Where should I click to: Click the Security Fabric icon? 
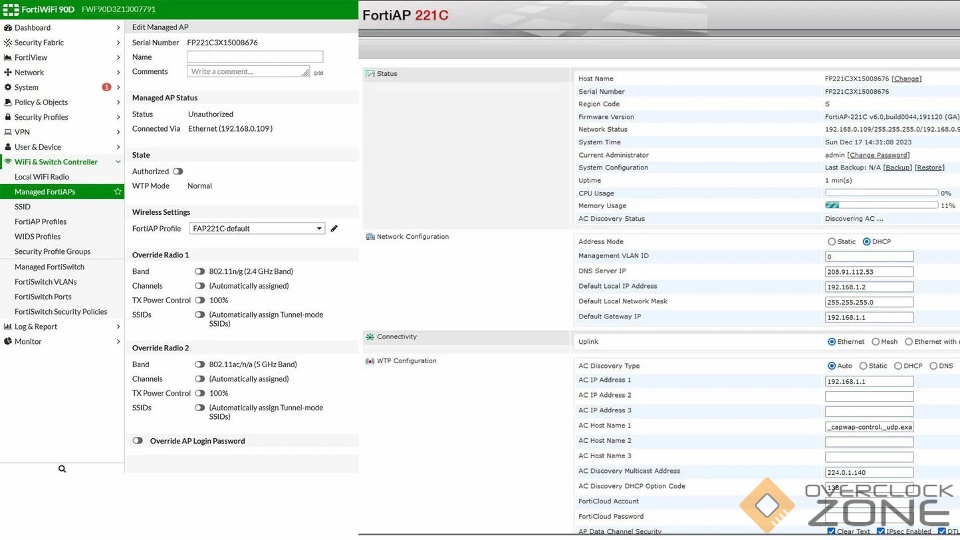9,43
